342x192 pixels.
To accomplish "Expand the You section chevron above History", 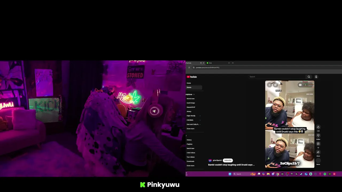I will tap(186, 136).
